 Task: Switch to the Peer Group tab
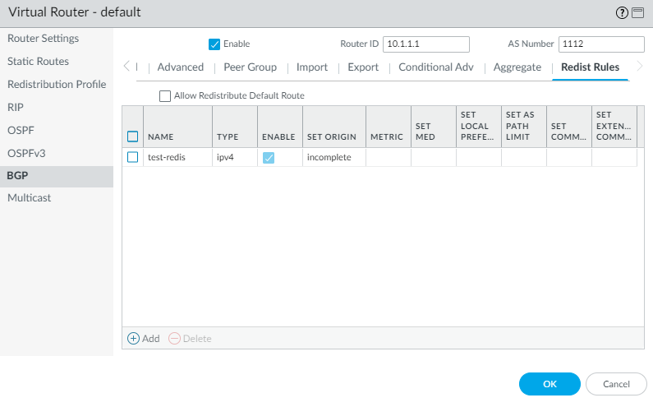click(x=250, y=67)
